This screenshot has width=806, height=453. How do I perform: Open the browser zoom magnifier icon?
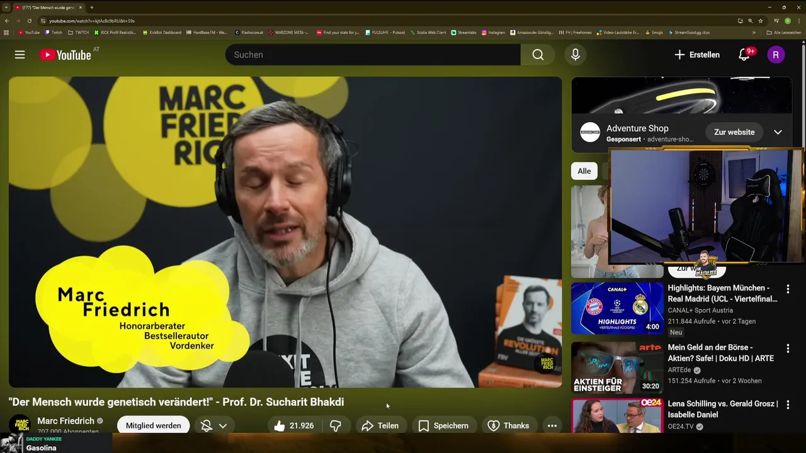pos(750,21)
